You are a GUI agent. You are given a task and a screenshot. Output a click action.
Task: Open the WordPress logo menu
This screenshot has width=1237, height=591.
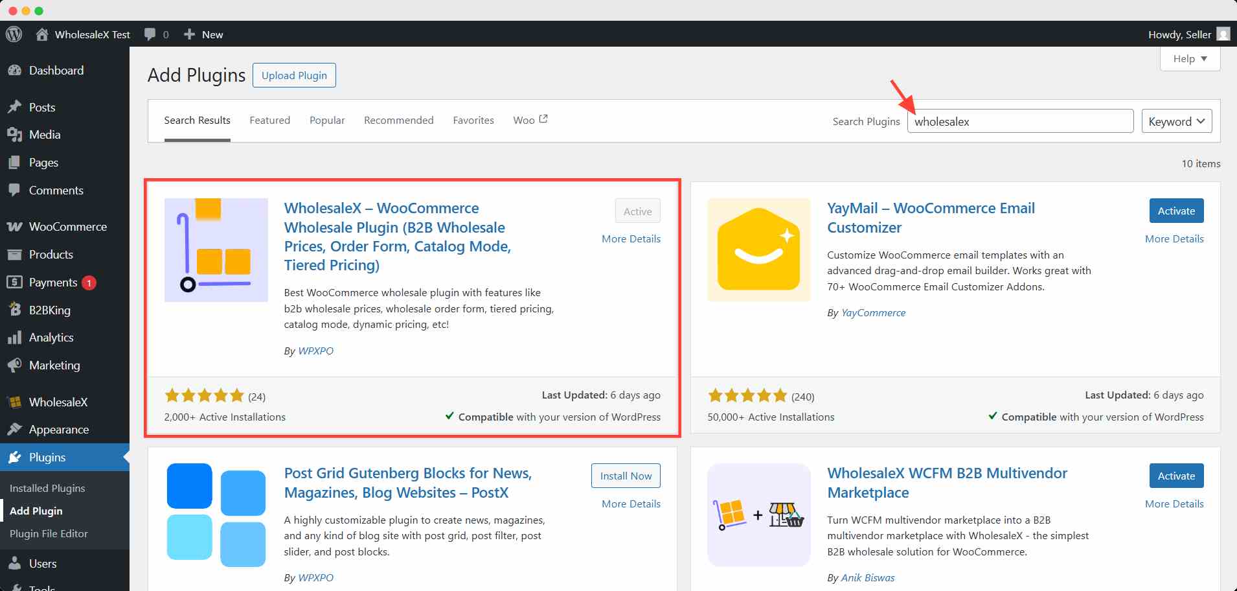coord(14,34)
